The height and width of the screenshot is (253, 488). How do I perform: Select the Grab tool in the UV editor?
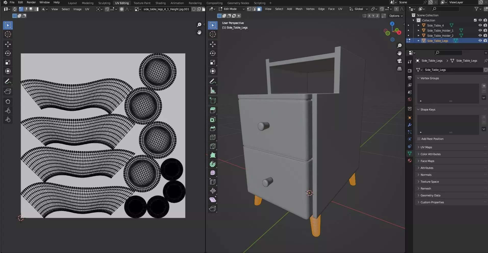8,102
